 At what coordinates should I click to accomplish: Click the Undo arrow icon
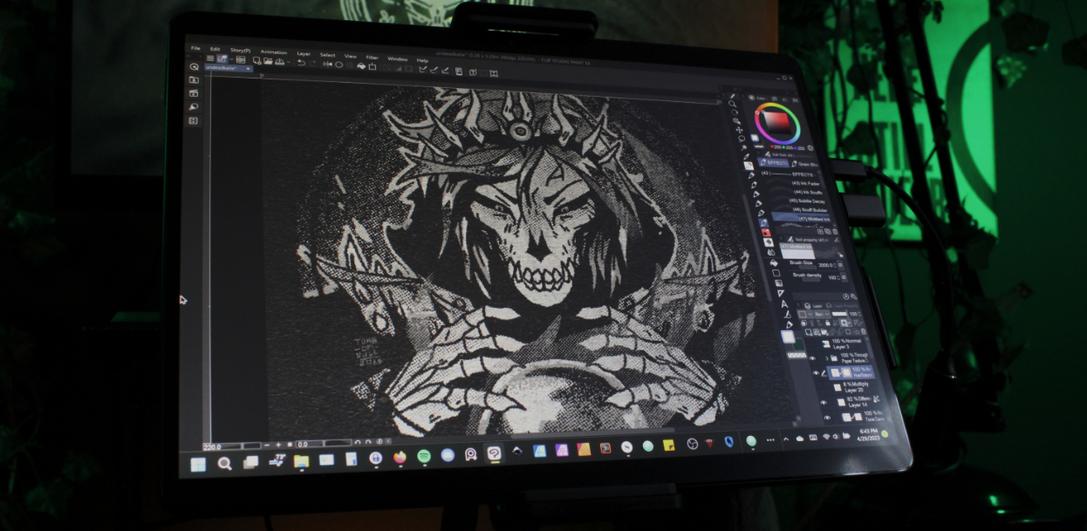pos(301,63)
